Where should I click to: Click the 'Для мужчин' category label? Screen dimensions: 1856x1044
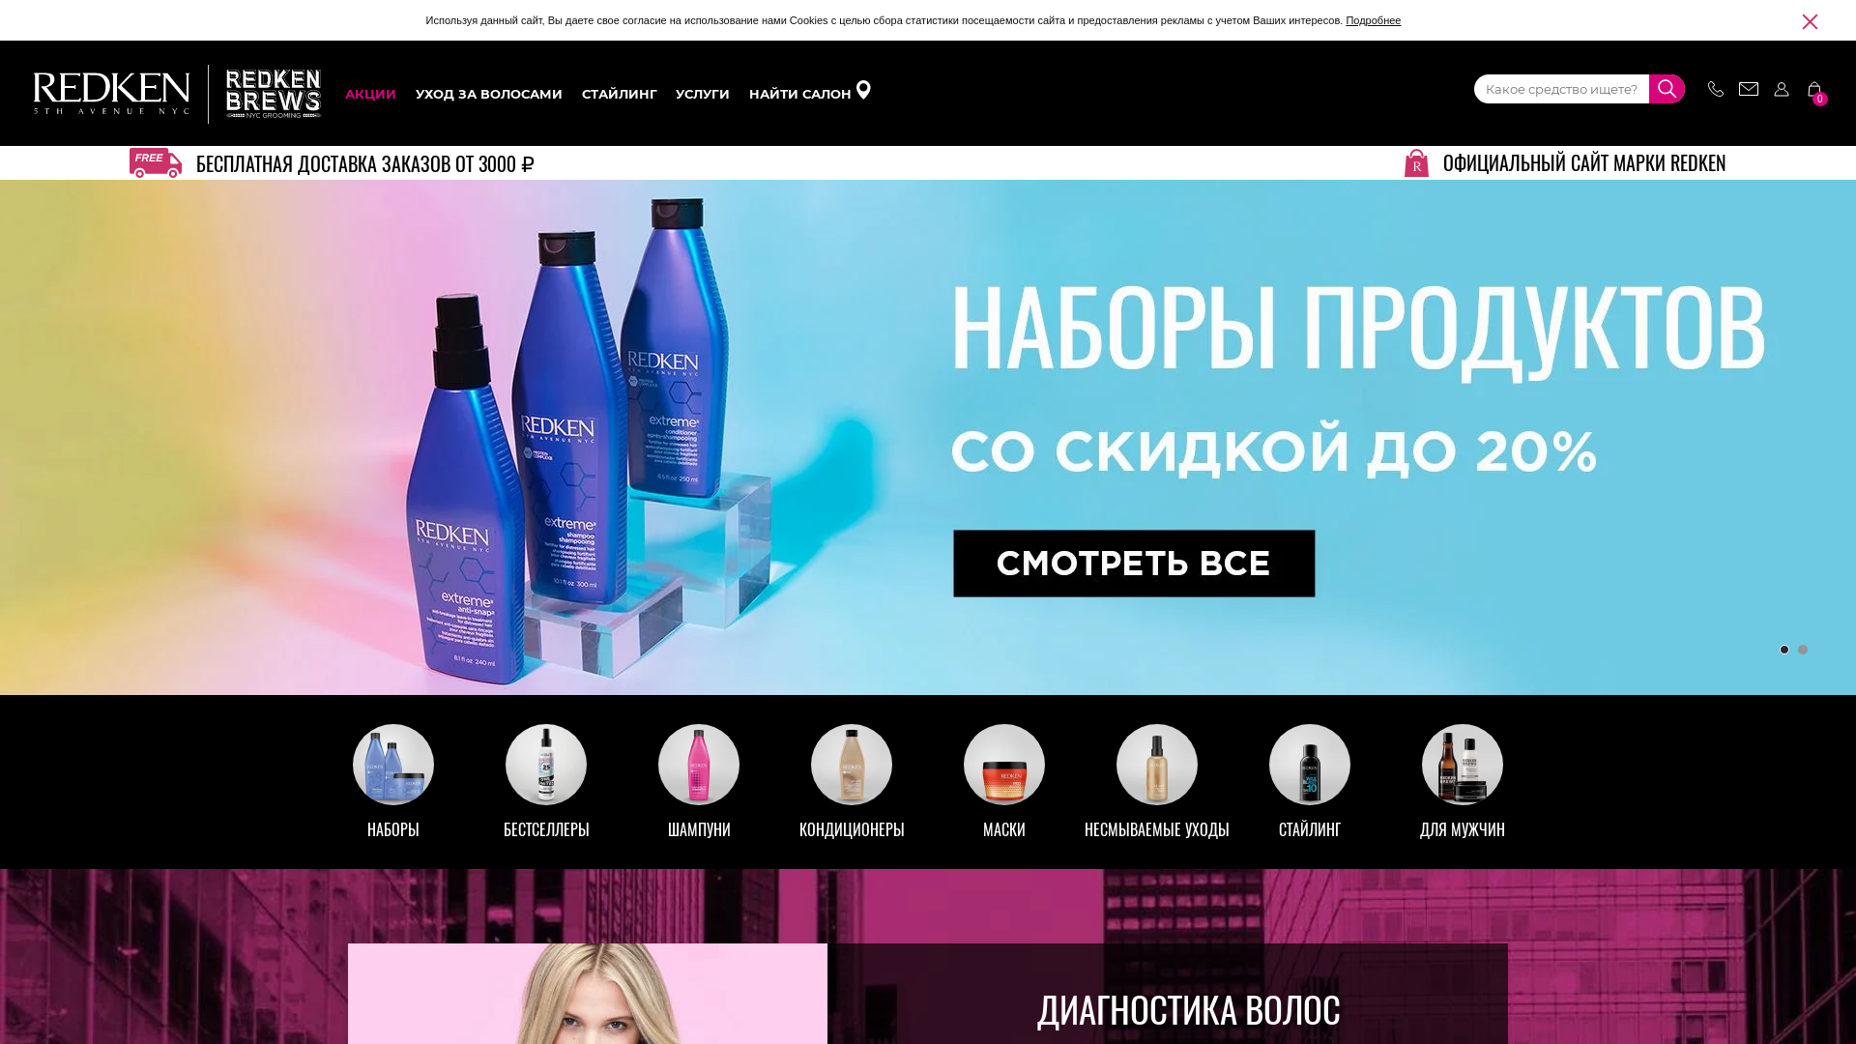click(1463, 829)
